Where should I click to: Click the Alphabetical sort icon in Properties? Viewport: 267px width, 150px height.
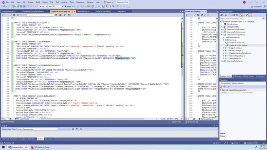click(224, 87)
